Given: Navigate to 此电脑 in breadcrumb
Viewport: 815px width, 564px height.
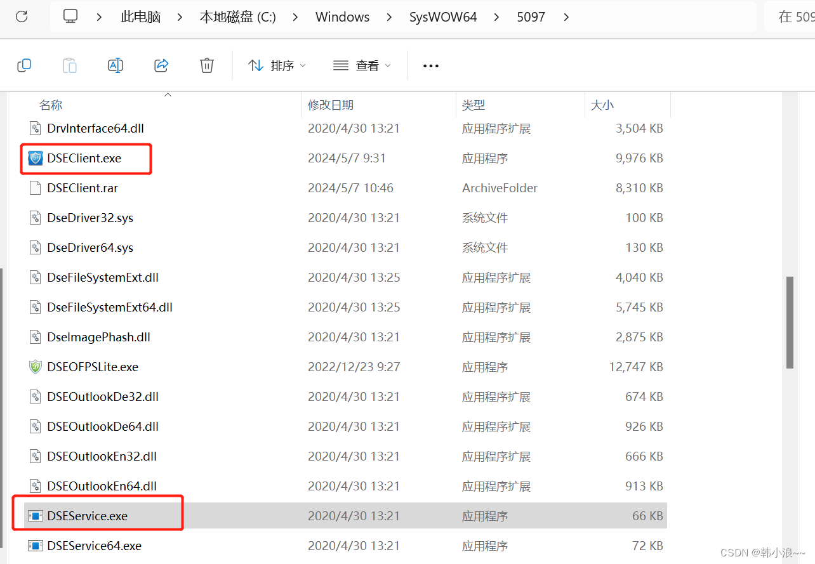Looking at the screenshot, I should 141,17.
